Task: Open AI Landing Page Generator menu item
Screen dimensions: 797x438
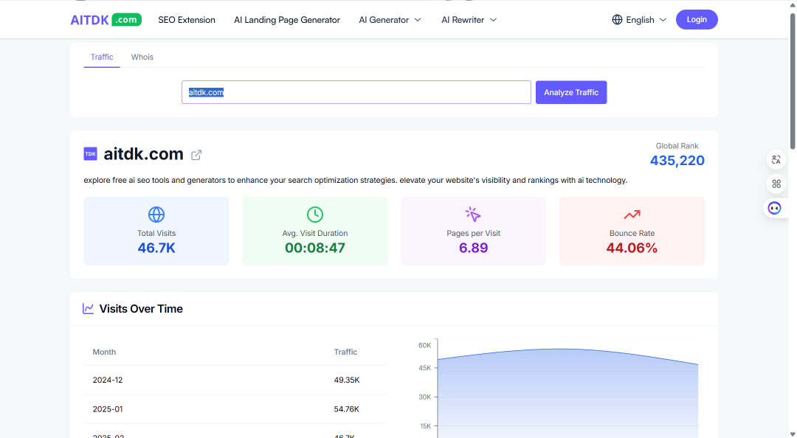Action: (286, 20)
